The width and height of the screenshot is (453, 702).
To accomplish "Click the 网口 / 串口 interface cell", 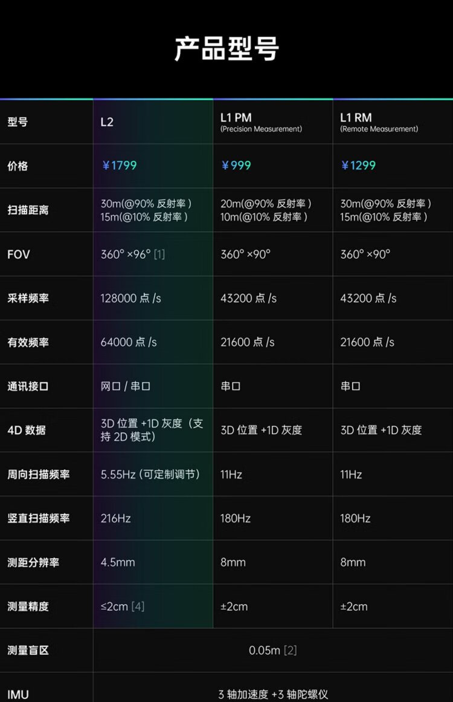I will [x=125, y=386].
